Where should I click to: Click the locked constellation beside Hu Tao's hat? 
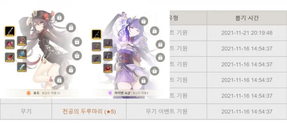point(59,17)
